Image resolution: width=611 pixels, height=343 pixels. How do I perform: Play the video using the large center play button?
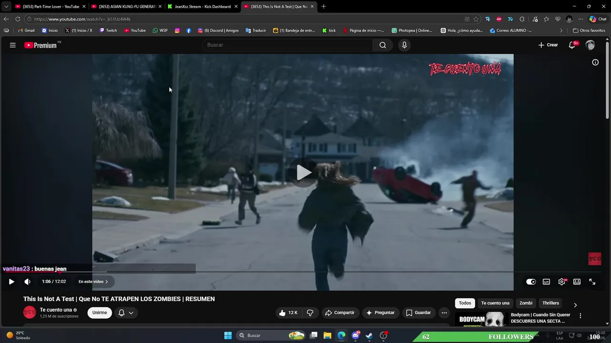point(303,172)
